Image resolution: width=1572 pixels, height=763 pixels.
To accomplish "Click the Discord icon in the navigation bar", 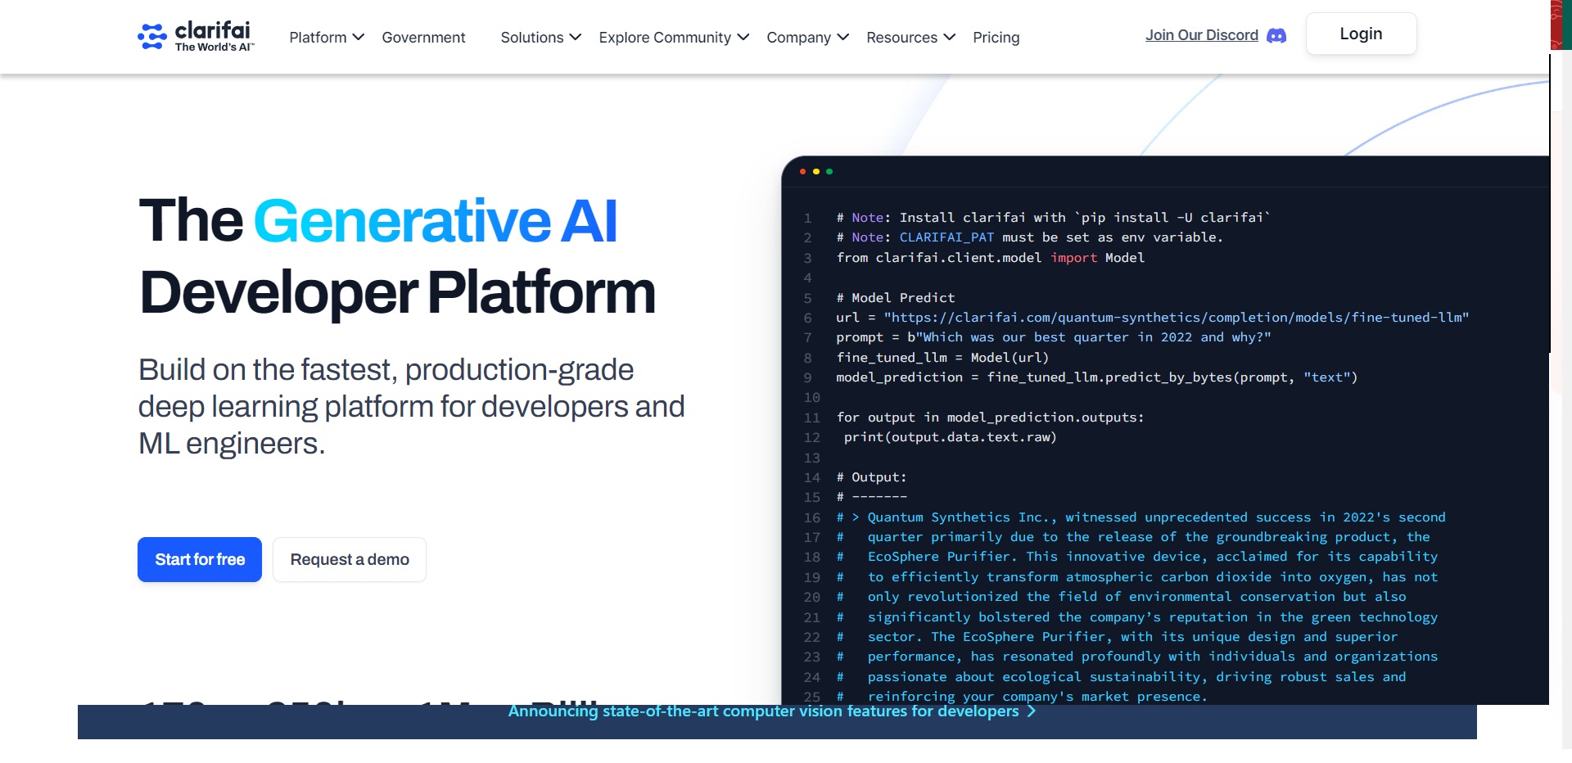I will 1276,35.
